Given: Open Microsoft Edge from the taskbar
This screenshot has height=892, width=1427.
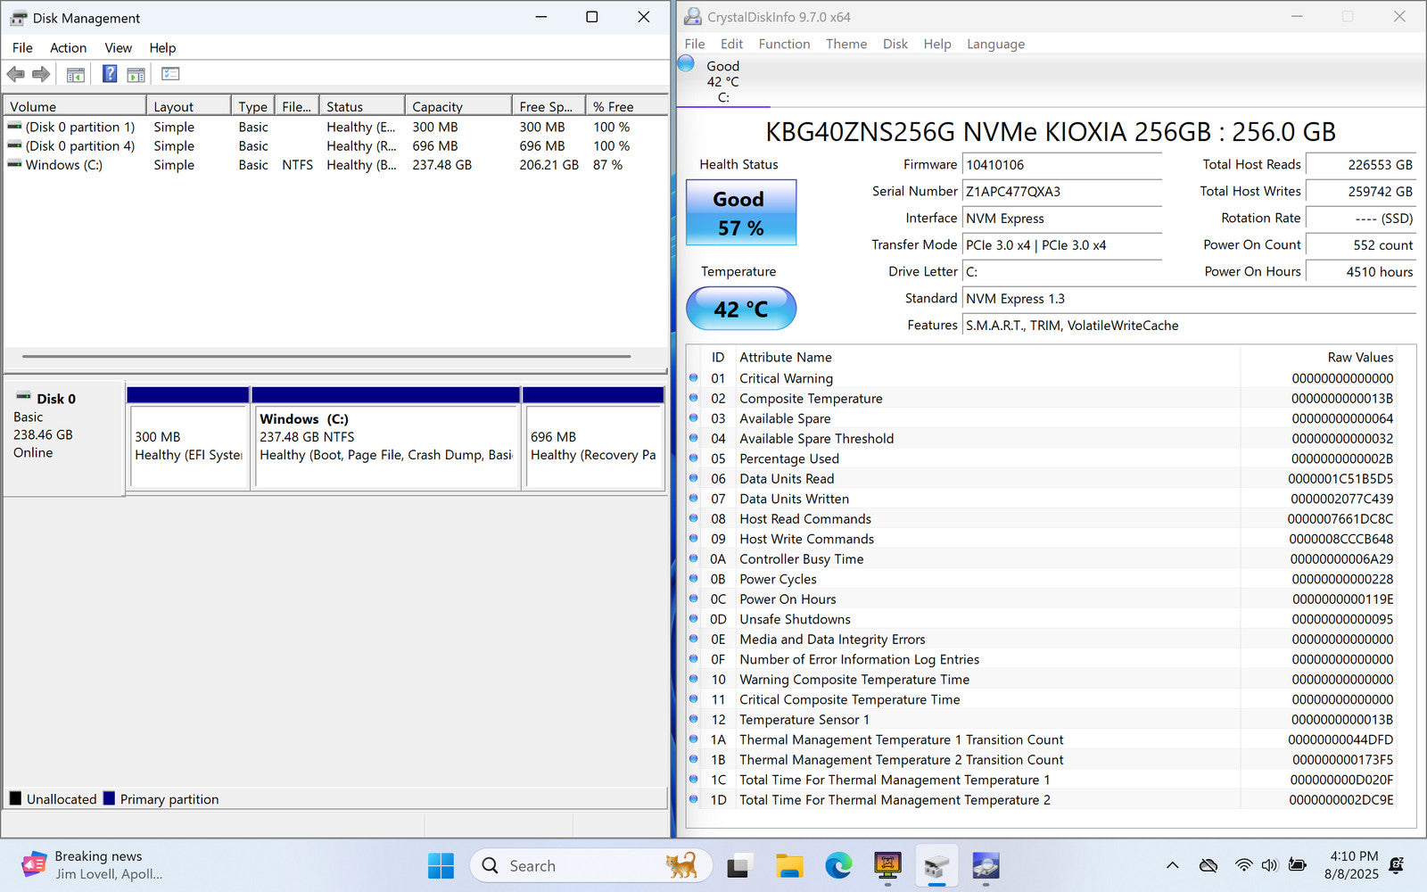Looking at the screenshot, I should [837, 865].
